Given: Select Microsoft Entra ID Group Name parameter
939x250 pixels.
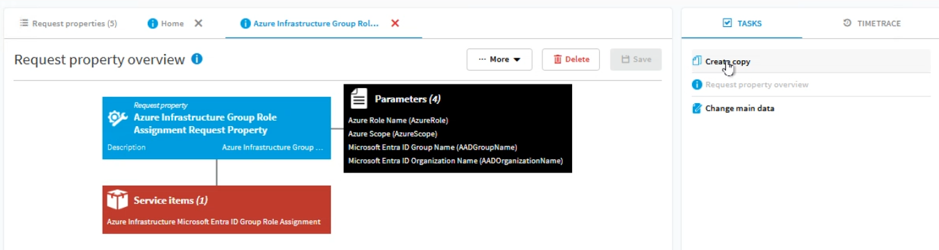Looking at the screenshot, I should (x=433, y=148).
